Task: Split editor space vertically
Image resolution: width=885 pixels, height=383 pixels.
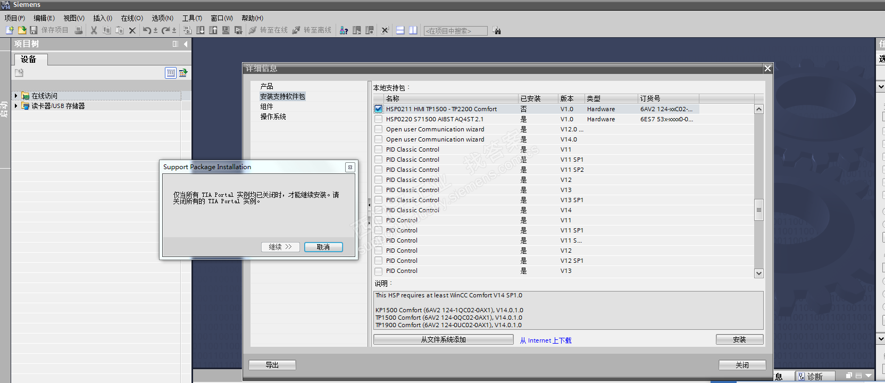Action: tap(413, 30)
